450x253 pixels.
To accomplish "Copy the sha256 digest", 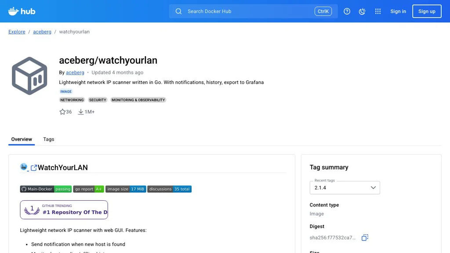I will tap(365, 238).
